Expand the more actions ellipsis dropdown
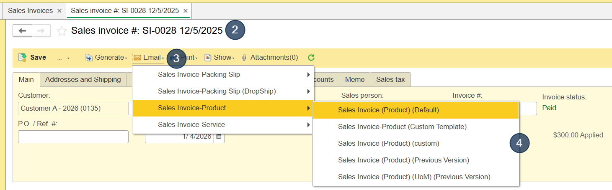Screen dimensions: 612x190 (63, 58)
